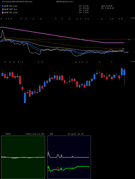Click the '4.68' value beside EMA lines
Screen dimensions: 135x179
126,52
